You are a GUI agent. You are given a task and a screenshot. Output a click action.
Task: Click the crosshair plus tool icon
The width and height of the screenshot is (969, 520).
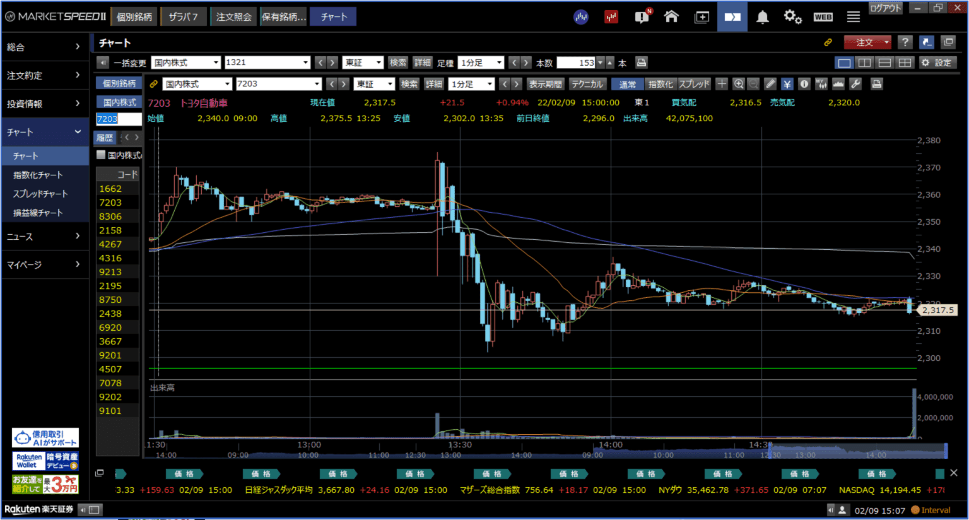(722, 84)
